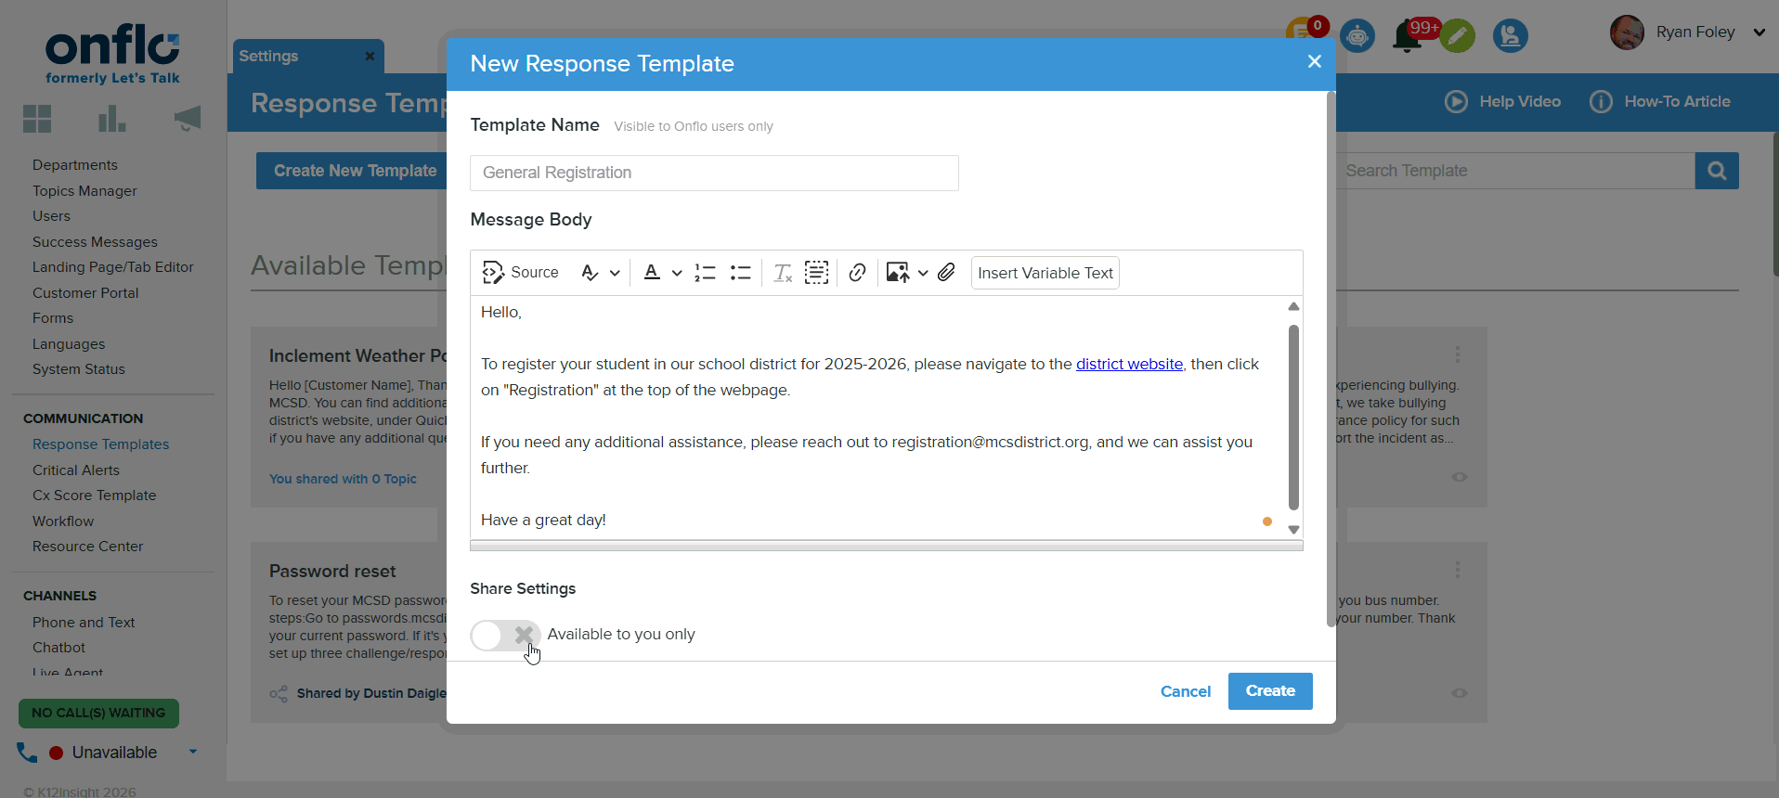The image size is (1779, 798).
Task: Click the Select All toolbar icon
Action: coord(816,273)
